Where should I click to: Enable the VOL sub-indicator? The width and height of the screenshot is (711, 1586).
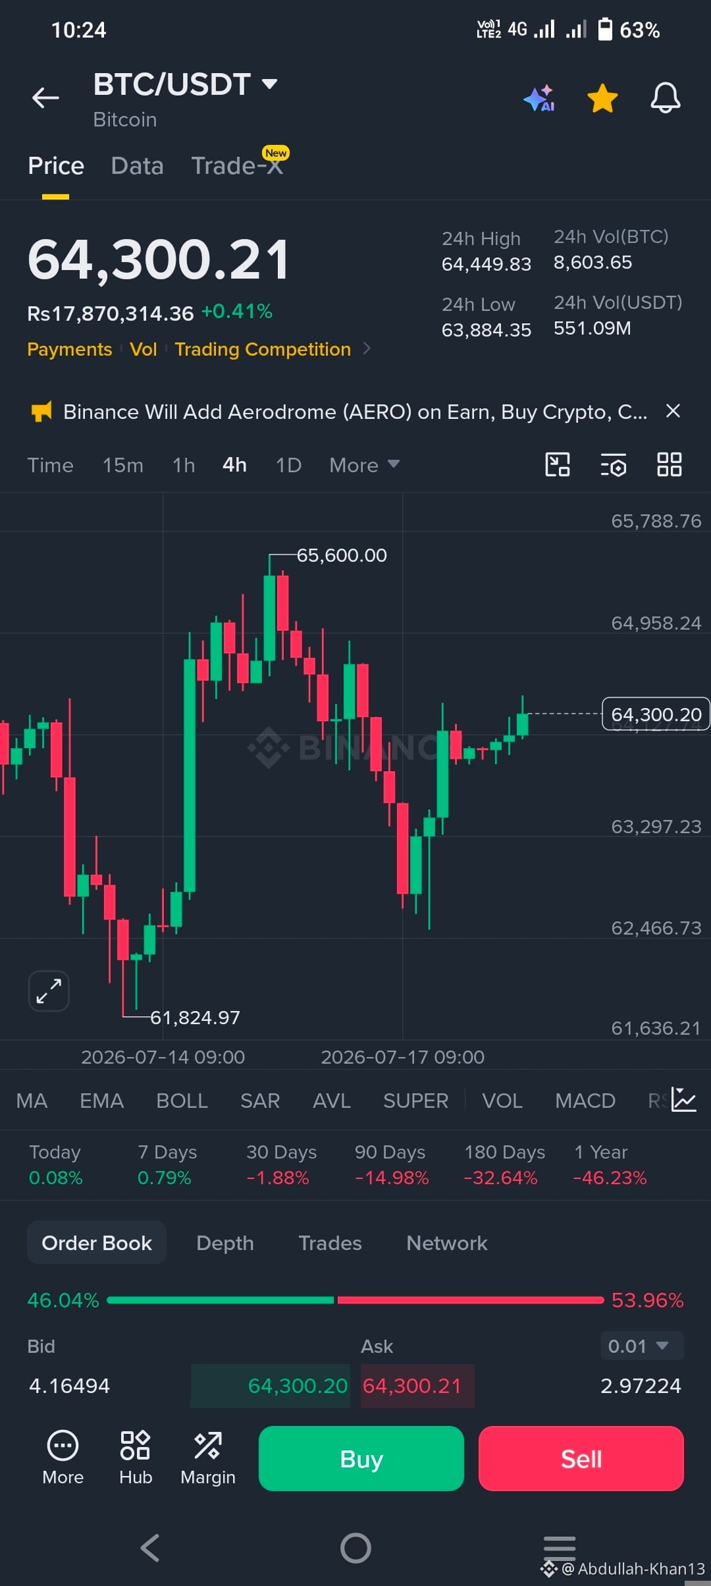pyautogui.click(x=502, y=1101)
